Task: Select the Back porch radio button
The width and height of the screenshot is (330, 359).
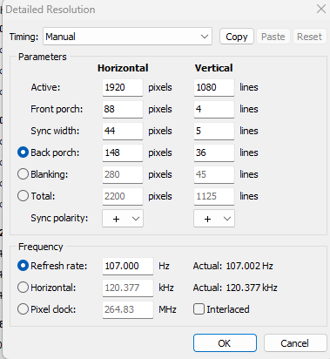Action: (23, 152)
